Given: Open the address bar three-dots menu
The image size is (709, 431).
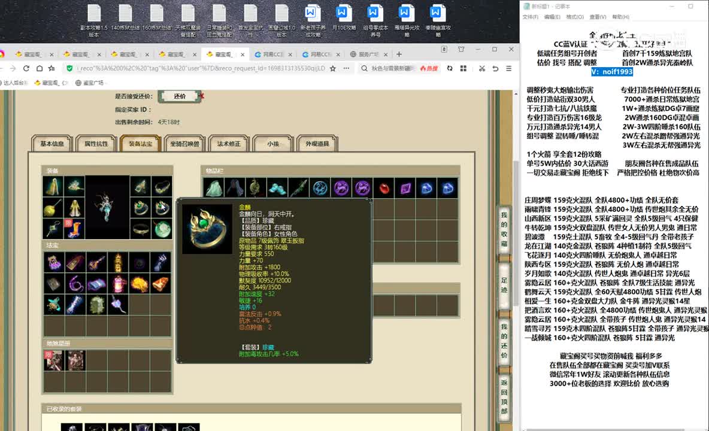Looking at the screenshot, I should point(346,68).
